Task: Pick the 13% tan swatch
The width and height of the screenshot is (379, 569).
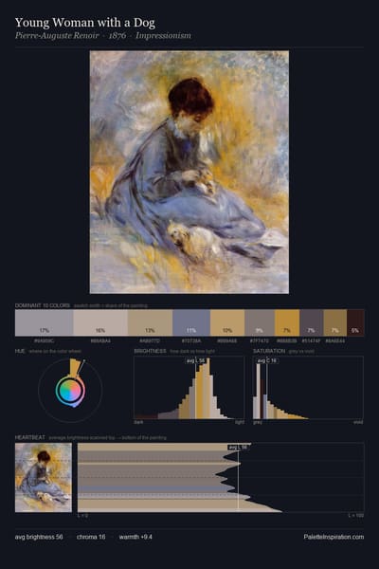Action: click(150, 322)
